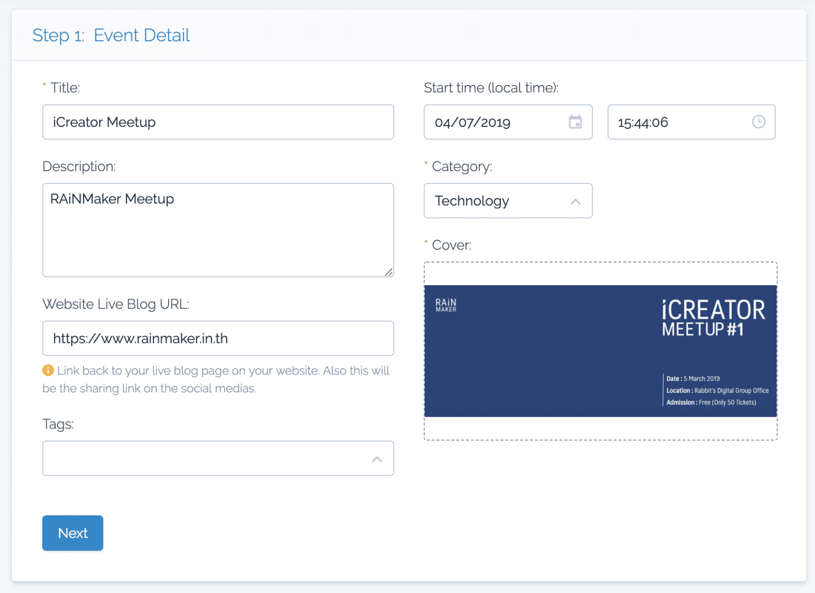The height and width of the screenshot is (593, 815).
Task: Click into the Description text area
Action: [218, 234]
